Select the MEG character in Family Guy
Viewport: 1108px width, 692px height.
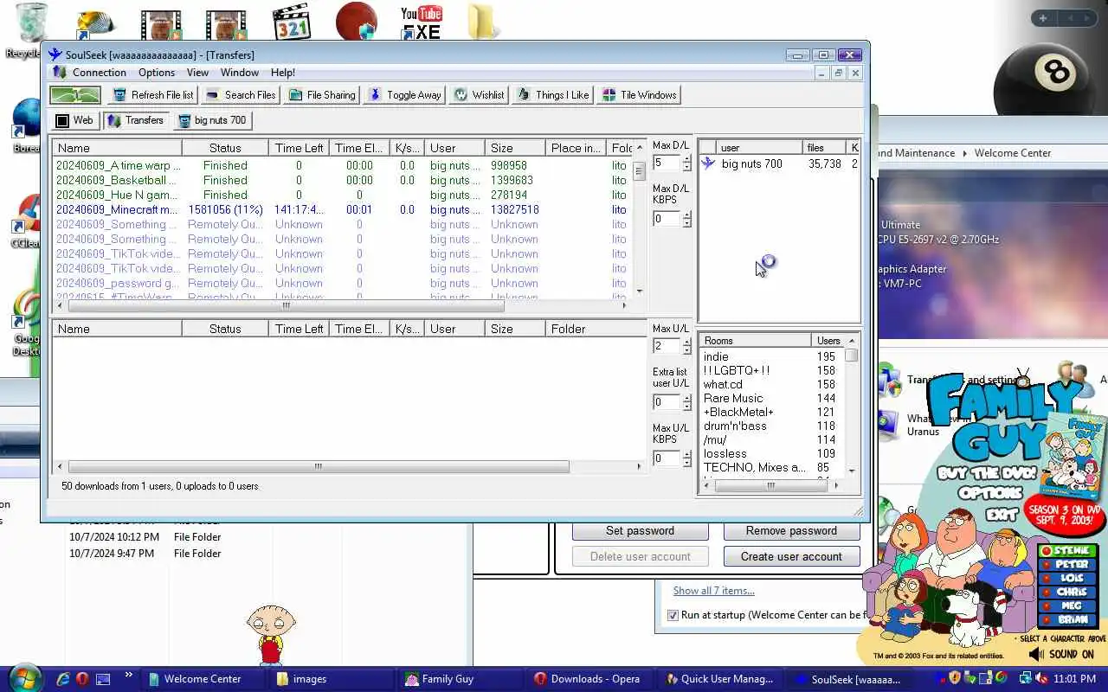click(x=1067, y=605)
